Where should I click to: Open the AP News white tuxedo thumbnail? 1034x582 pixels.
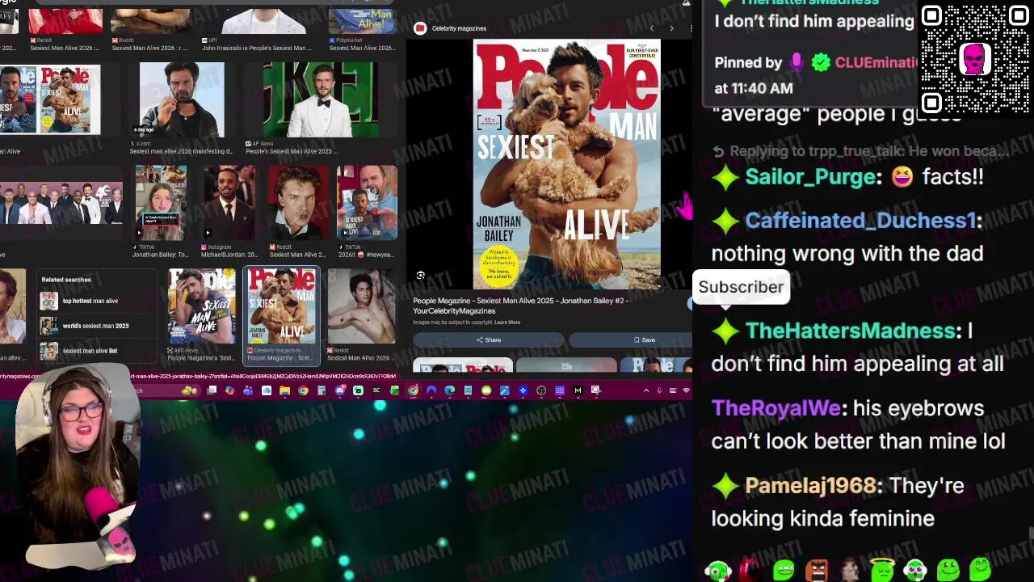pyautogui.click(x=320, y=99)
